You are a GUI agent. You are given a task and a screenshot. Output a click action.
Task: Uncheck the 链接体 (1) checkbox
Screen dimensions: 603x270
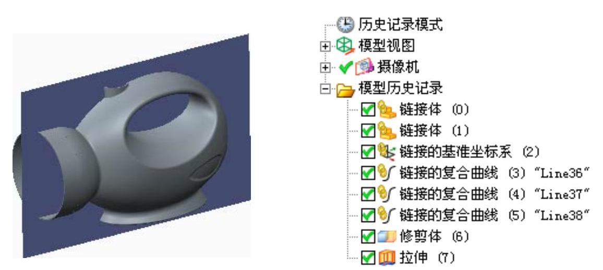368,132
